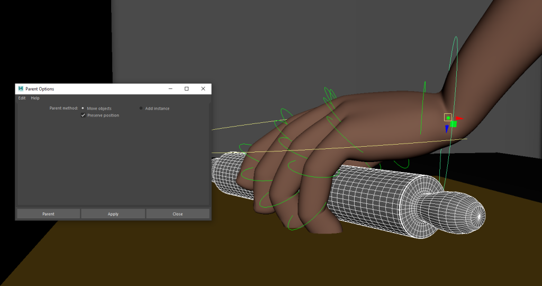Image resolution: width=542 pixels, height=286 pixels.
Task: Click the Maya logo icon in title bar
Action: pyautogui.click(x=21, y=88)
